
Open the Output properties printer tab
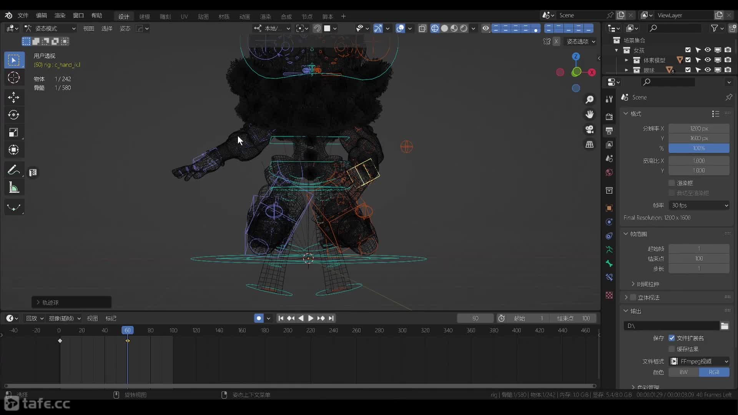pyautogui.click(x=609, y=131)
